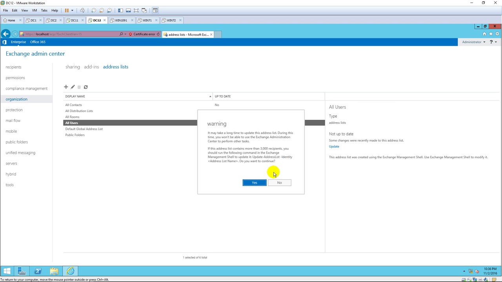Revert to snapshot toolbar icon

(102, 10)
